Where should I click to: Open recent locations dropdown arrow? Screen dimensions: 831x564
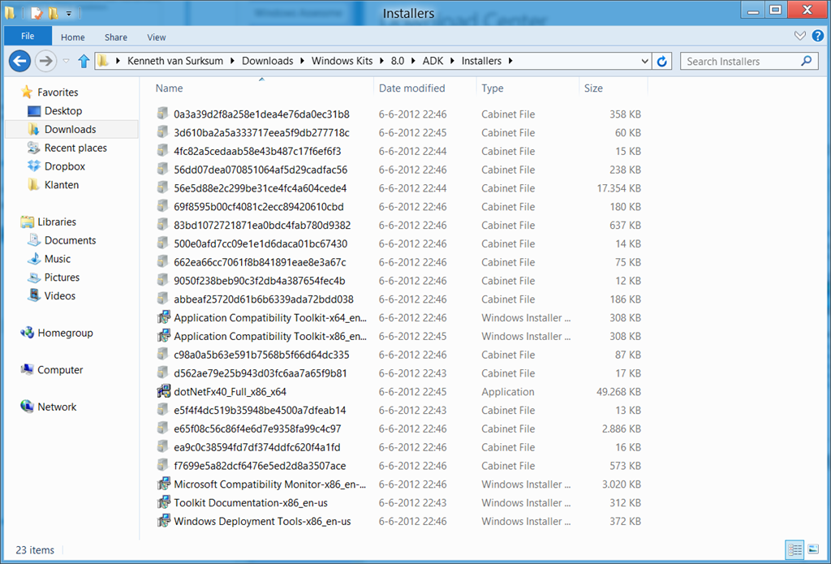67,62
